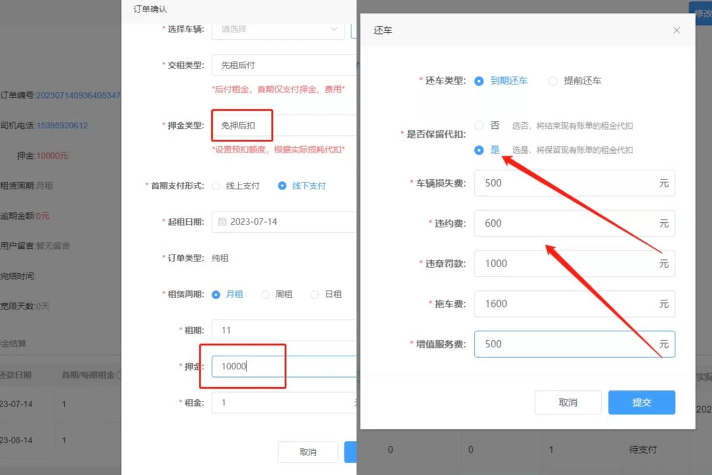
Task: Select 线下支付 payment option
Action: 302,186
